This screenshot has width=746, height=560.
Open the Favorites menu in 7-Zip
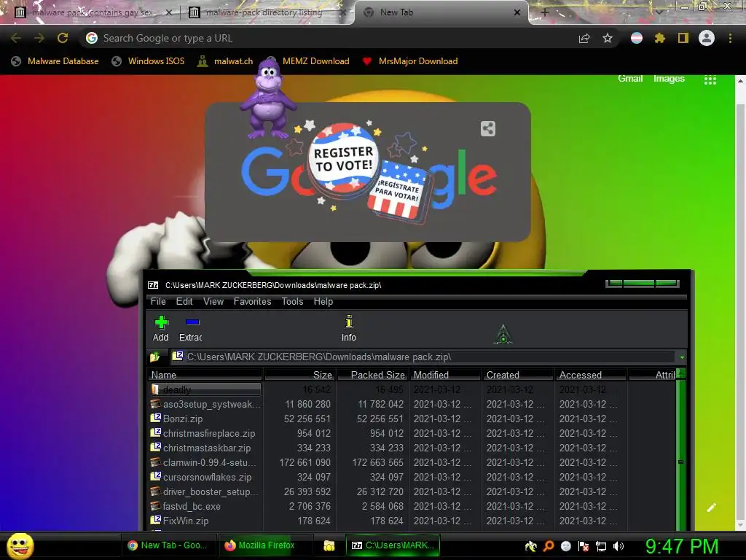pyautogui.click(x=252, y=301)
